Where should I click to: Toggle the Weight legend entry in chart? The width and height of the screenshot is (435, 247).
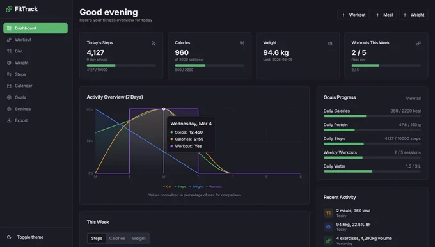pos(196,187)
